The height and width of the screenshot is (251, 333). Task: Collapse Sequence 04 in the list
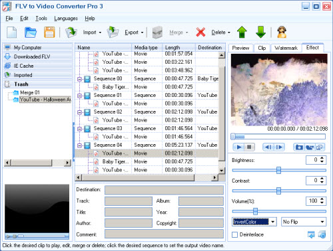click(x=79, y=145)
